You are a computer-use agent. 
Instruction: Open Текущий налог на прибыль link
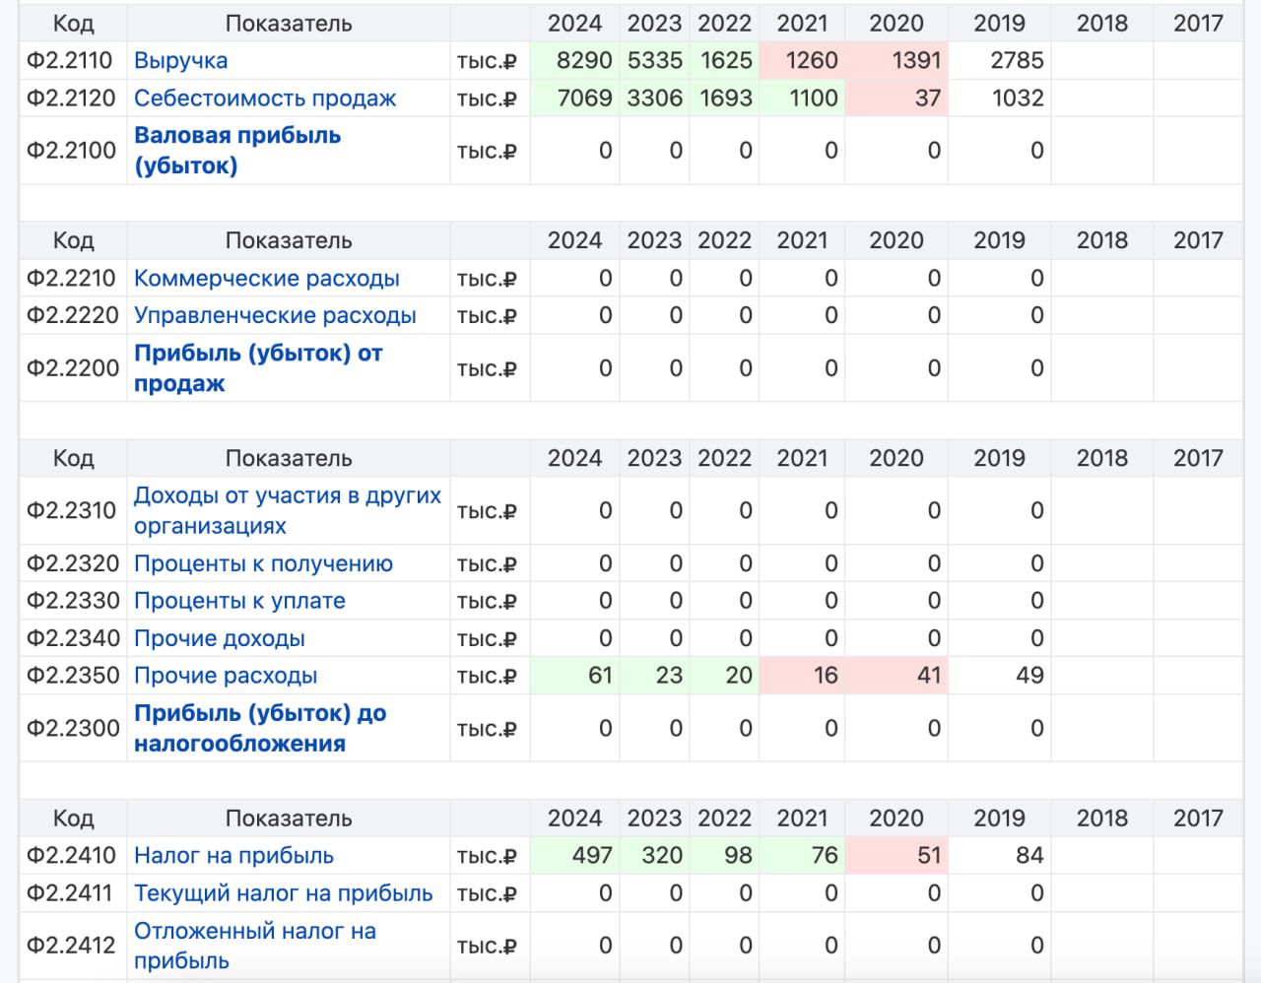(283, 893)
